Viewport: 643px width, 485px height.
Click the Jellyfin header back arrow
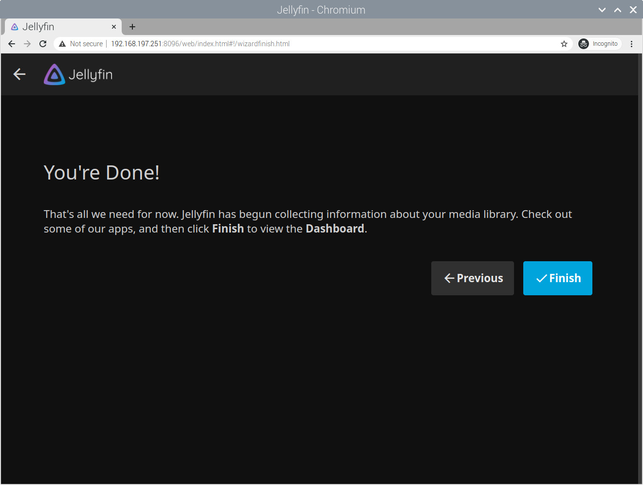[19, 74]
